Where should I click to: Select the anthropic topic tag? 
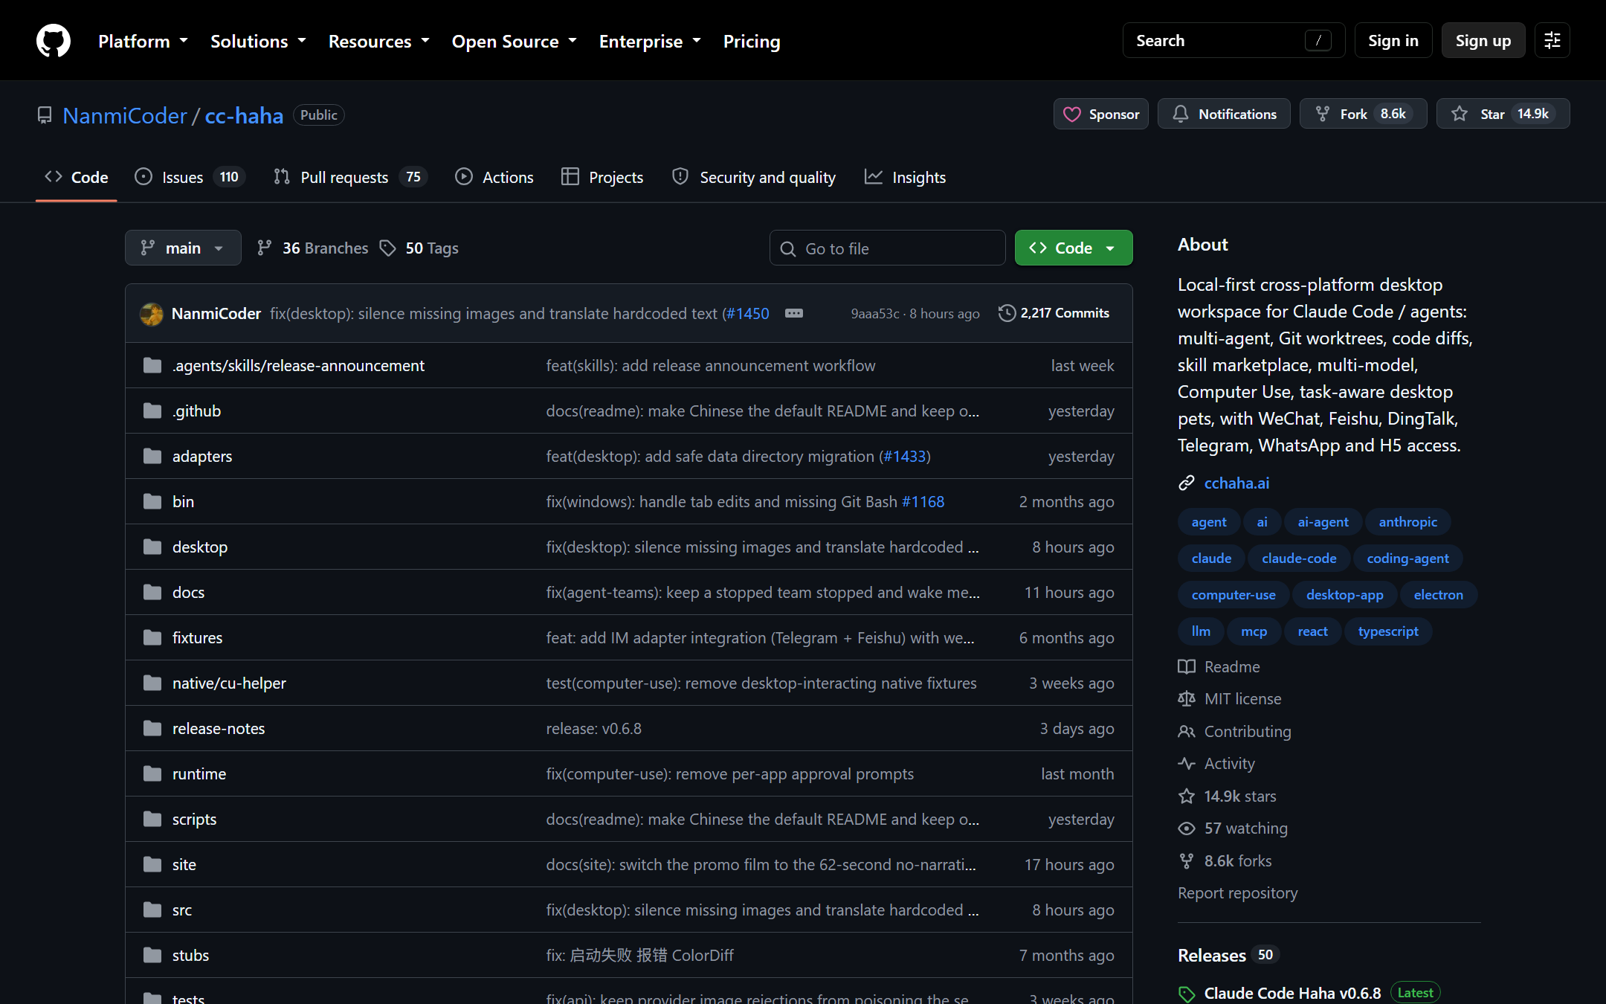point(1407,522)
